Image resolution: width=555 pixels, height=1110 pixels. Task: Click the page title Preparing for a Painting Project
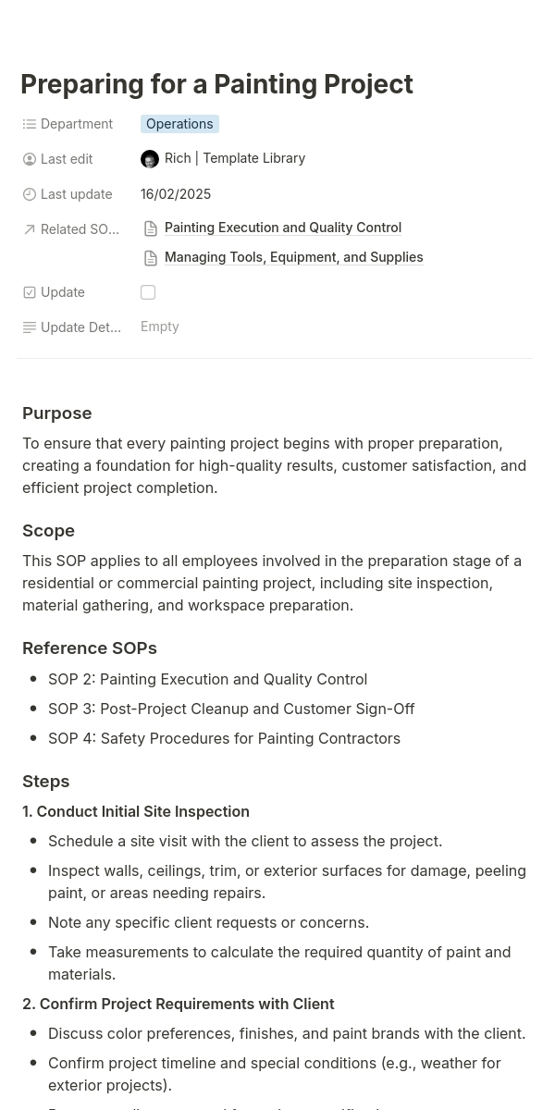[216, 84]
